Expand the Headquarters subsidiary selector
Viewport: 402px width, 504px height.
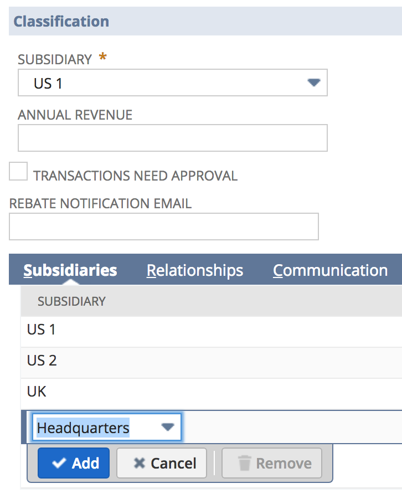[x=107, y=427]
